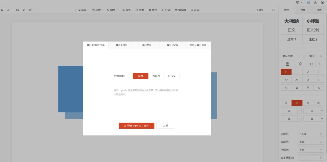
Task: Zoom out canvas with minus icon
Action: click(253, 10)
